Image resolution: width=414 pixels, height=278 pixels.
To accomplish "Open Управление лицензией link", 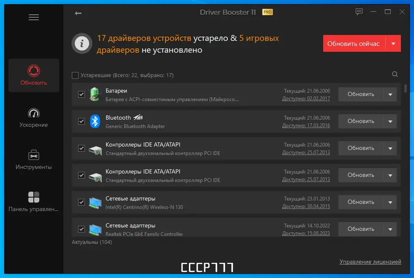I will coord(370,262).
